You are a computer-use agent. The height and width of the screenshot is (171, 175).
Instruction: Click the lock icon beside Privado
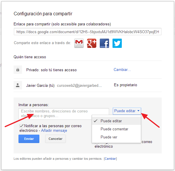pyautogui.click(x=18, y=70)
